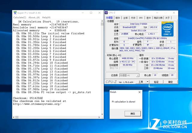Click the 验证 button in CPU-Z
The height and width of the screenshot is (133, 192).
[156, 82]
